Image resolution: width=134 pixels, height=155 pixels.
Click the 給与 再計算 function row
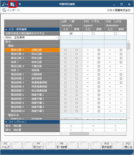coord(32,126)
